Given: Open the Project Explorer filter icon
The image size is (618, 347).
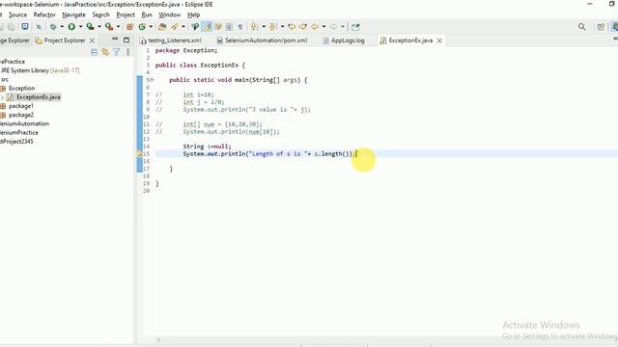Looking at the screenshot, I should coord(116,52).
